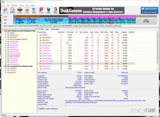This screenshot has width=160, height=117.
Task: Expand the Tools(D:) tree node
Action: pos(6,68)
